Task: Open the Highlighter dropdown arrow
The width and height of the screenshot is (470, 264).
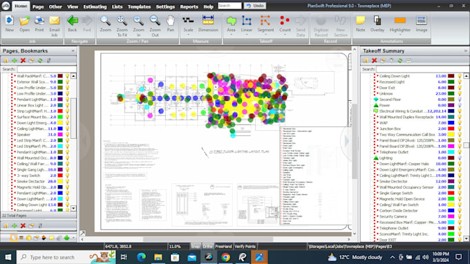Action: (x=400, y=35)
